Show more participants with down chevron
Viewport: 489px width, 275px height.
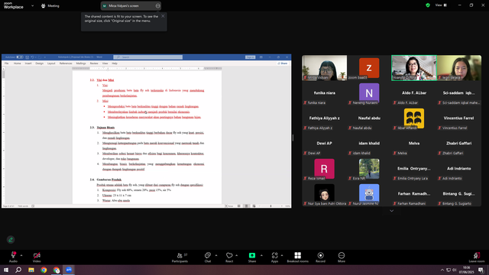point(391,211)
